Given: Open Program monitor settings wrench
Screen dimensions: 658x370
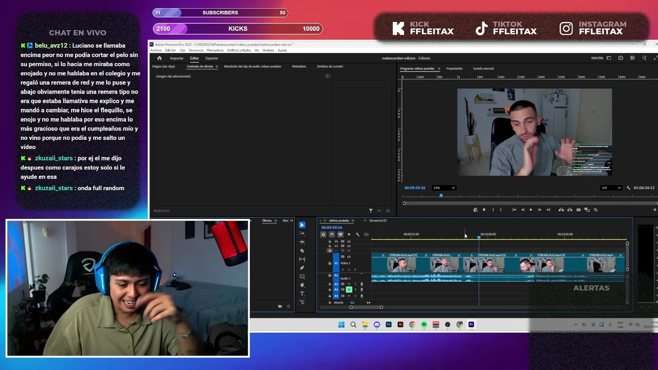Looking at the screenshot, I should (628, 188).
